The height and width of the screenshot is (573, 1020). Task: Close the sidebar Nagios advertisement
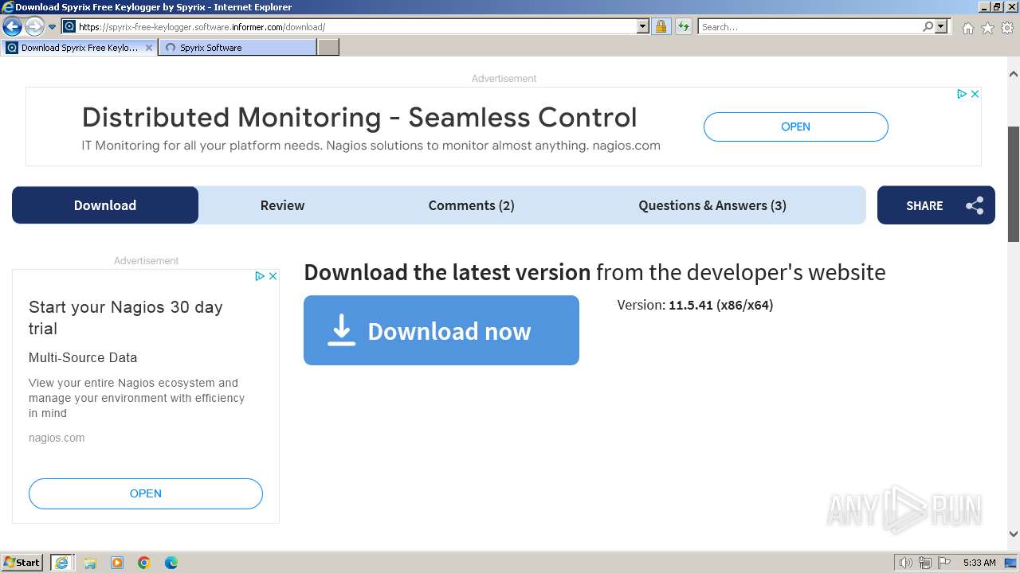tap(273, 276)
